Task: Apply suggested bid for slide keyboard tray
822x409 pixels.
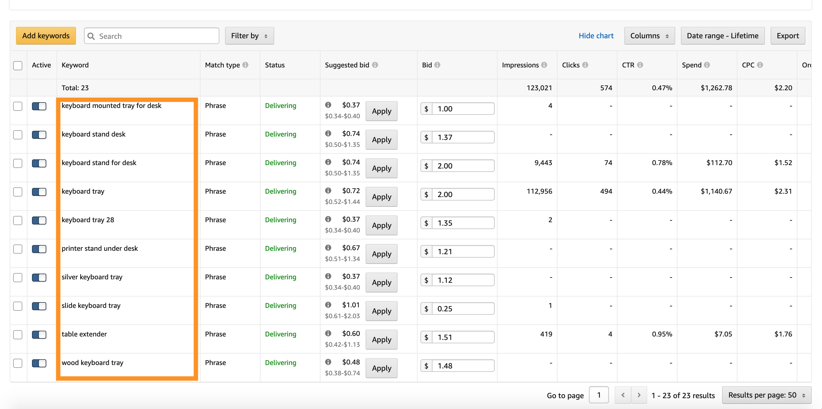Action: (x=381, y=311)
